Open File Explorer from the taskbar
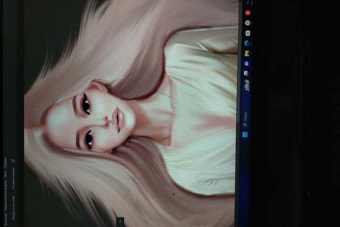This screenshot has width=340, height=227. pos(247,53)
